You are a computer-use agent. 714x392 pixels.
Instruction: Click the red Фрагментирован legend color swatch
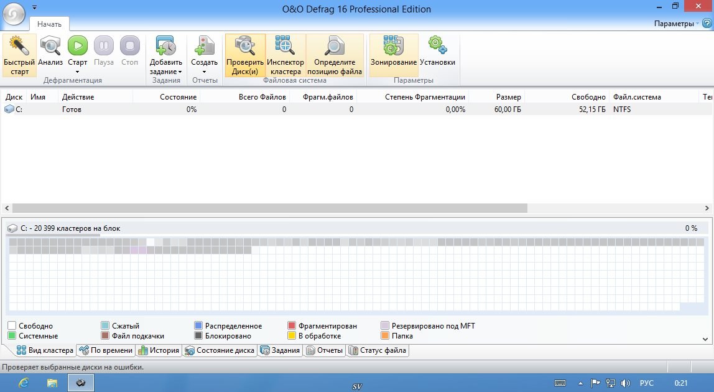[292, 326]
